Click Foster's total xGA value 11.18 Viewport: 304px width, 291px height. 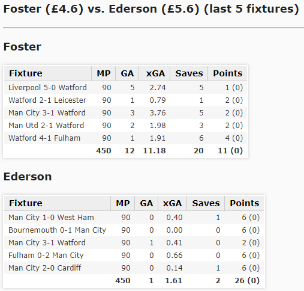point(154,151)
